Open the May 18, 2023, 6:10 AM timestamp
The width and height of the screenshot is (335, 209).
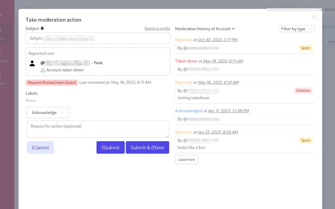click(x=218, y=82)
